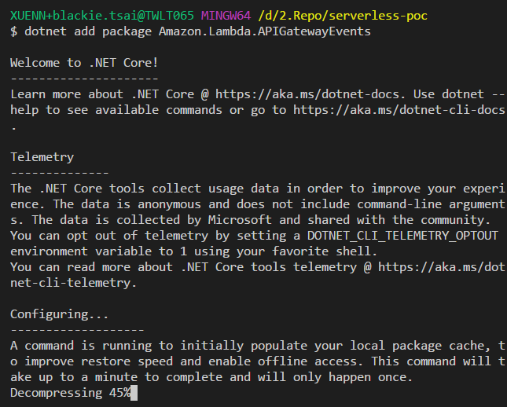Click the XUENN+blackie.tsai@TWLT065 prompt username
The width and height of the screenshot is (507, 407).
click(x=102, y=16)
